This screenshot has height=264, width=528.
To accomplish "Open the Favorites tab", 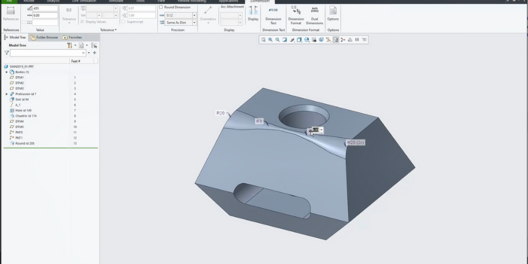I will [73, 37].
